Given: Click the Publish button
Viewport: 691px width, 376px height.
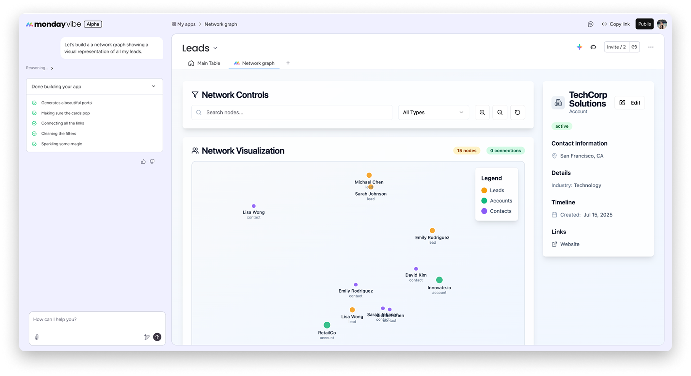Looking at the screenshot, I should click(x=644, y=24).
